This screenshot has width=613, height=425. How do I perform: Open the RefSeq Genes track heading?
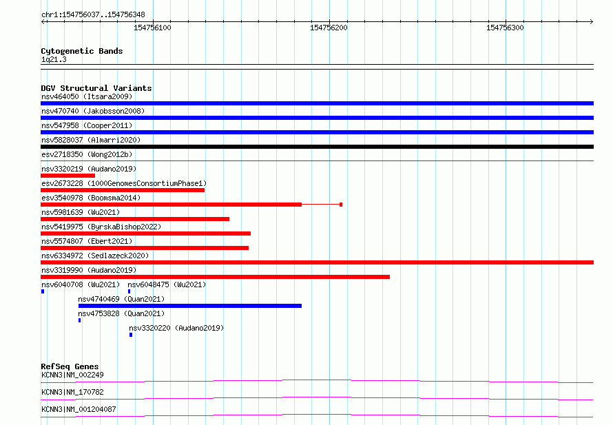pyautogui.click(x=70, y=366)
